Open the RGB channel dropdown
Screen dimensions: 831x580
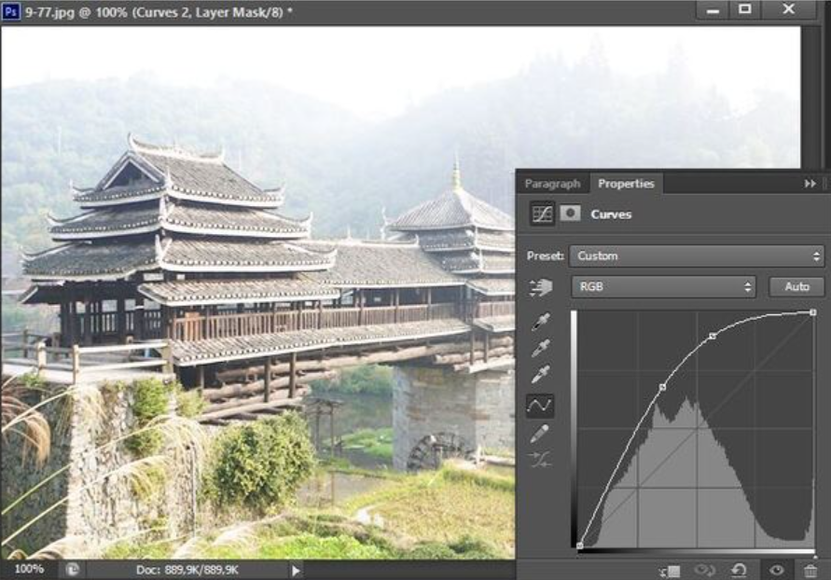[663, 287]
